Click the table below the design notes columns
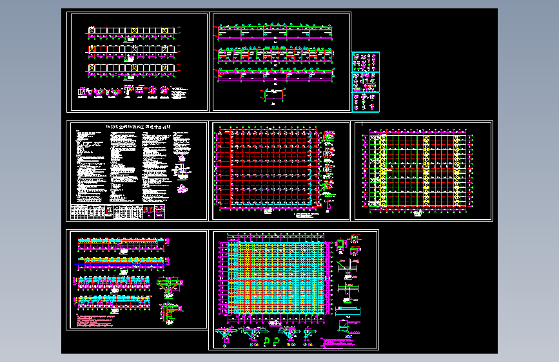The height and width of the screenshot is (362, 559). point(117,211)
